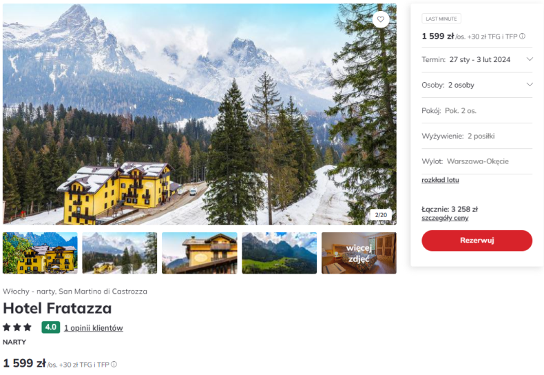The image size is (544, 375).
Task: Click the green 4.0 rating badge
Action: point(51,327)
